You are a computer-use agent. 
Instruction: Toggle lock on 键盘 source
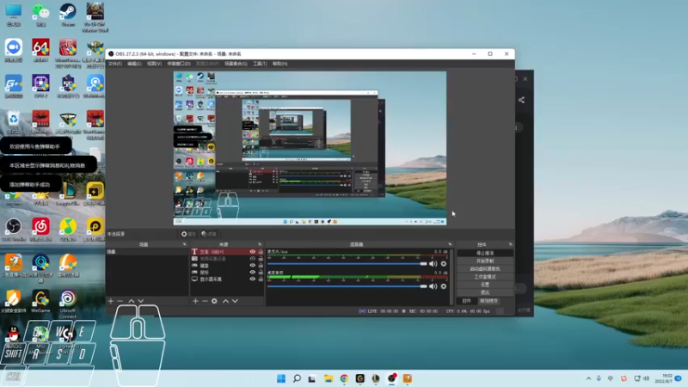[261, 266]
